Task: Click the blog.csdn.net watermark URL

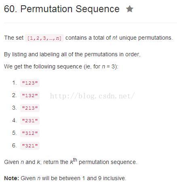Action: [92, 96]
